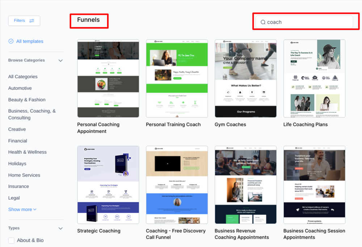Choose the Creative category
Screen dimensions: 362x247
17,129
